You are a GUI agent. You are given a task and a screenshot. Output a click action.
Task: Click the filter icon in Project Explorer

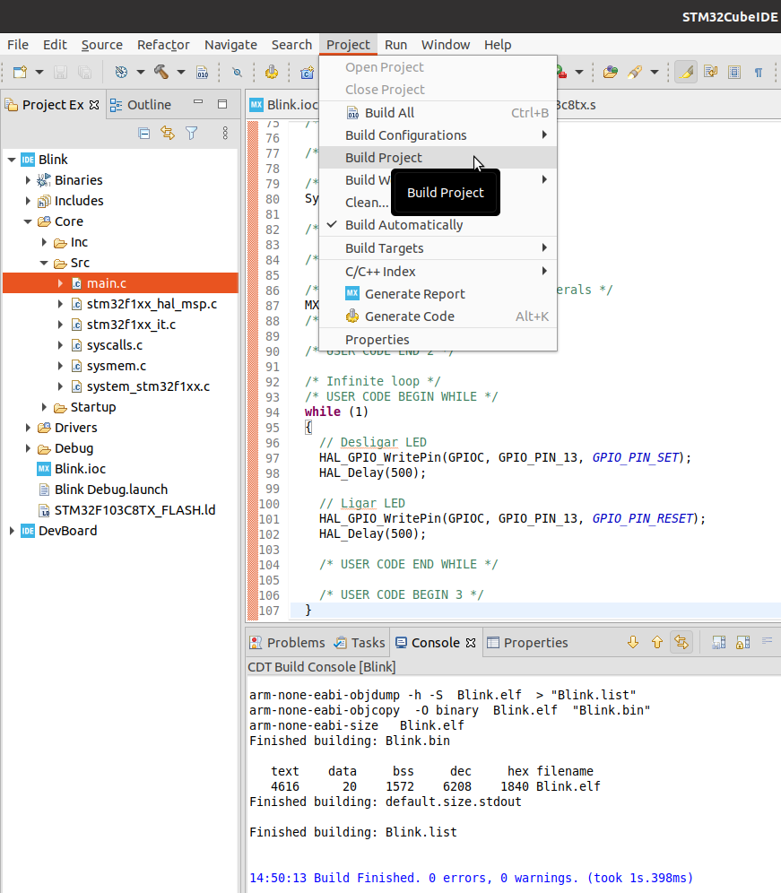point(191,134)
